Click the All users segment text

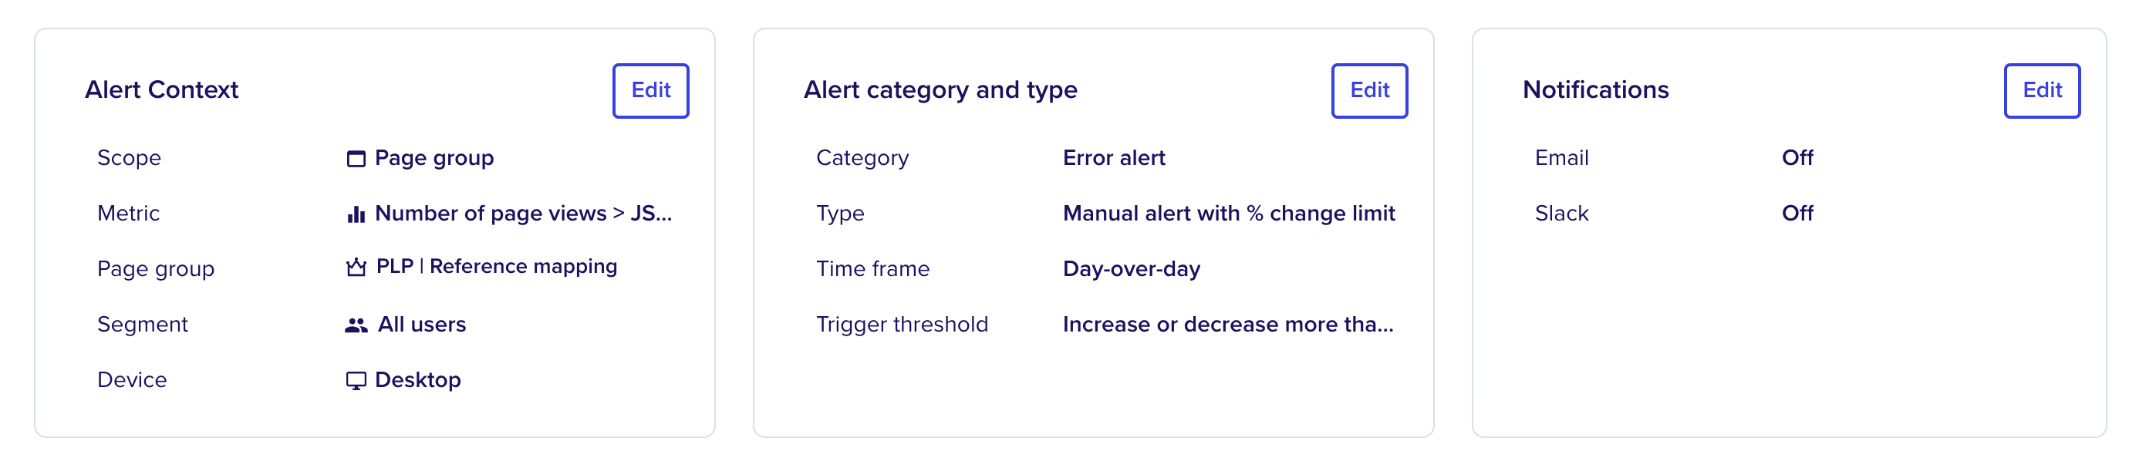(421, 324)
